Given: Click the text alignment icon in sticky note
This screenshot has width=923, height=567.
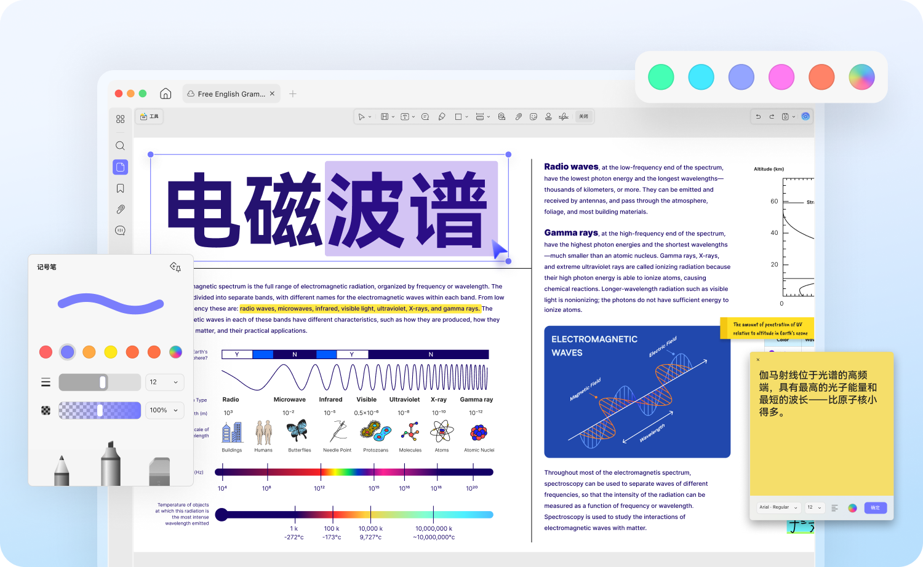Looking at the screenshot, I should (x=835, y=508).
